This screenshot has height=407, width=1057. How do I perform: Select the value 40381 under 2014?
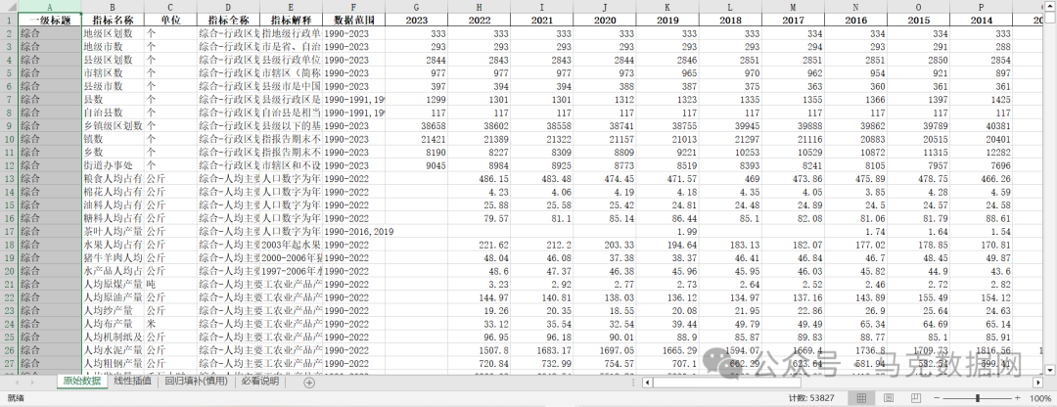(x=981, y=126)
